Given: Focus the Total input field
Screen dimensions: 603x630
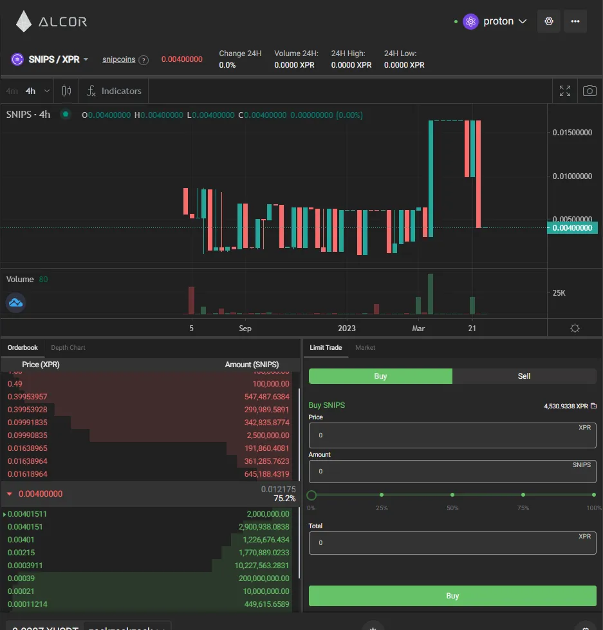Looking at the screenshot, I should pyautogui.click(x=452, y=543).
